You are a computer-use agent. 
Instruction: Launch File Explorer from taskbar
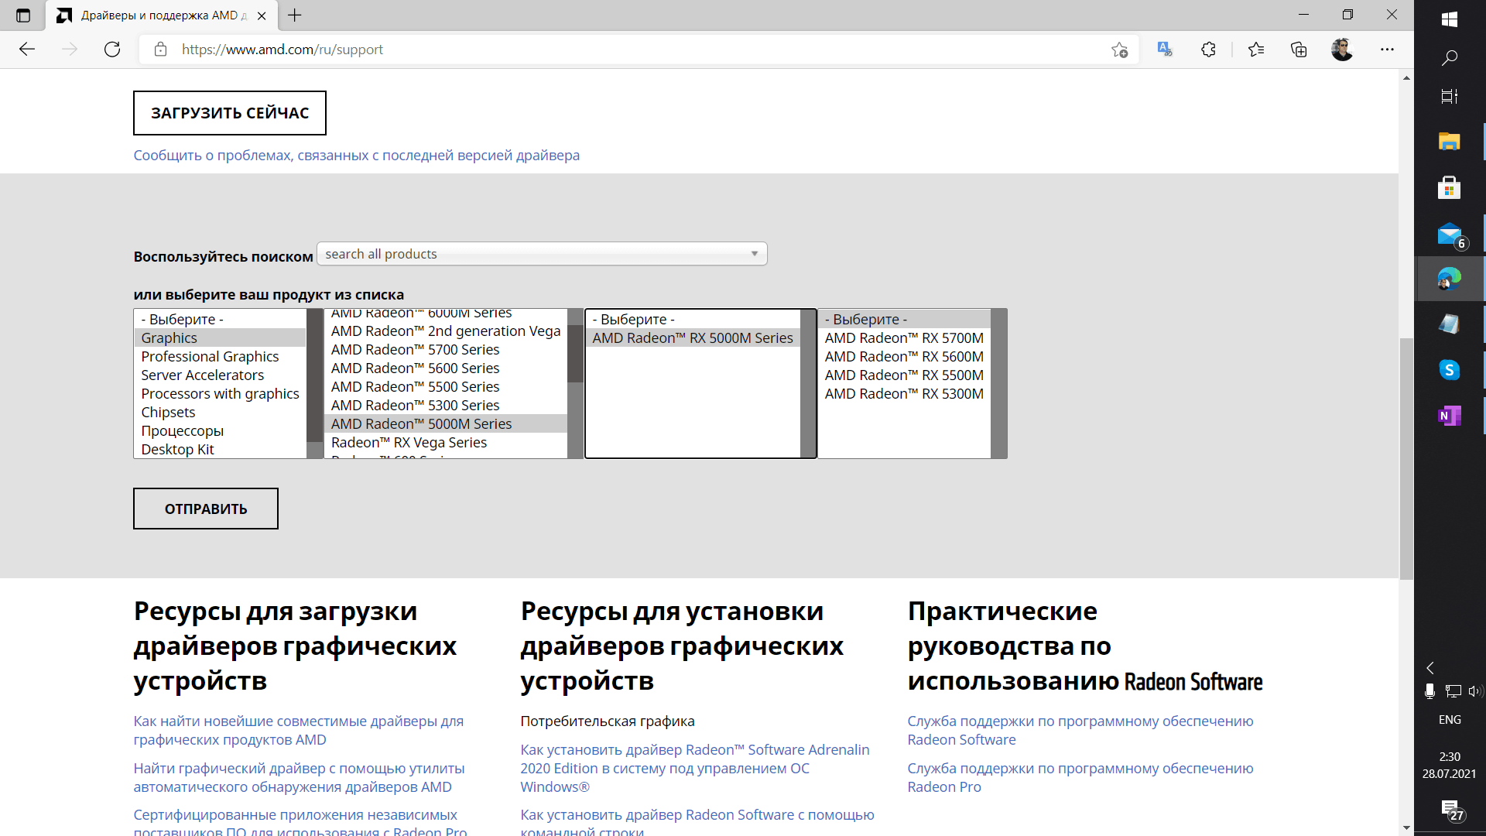coord(1450,142)
